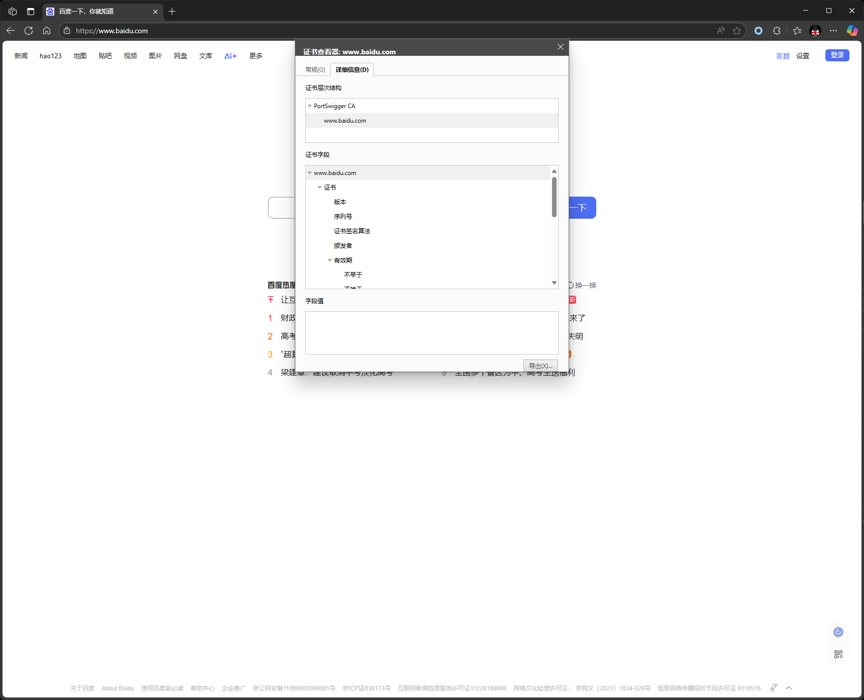Open the 地图 link
Screen dimensions: 864x700
[x=80, y=56]
